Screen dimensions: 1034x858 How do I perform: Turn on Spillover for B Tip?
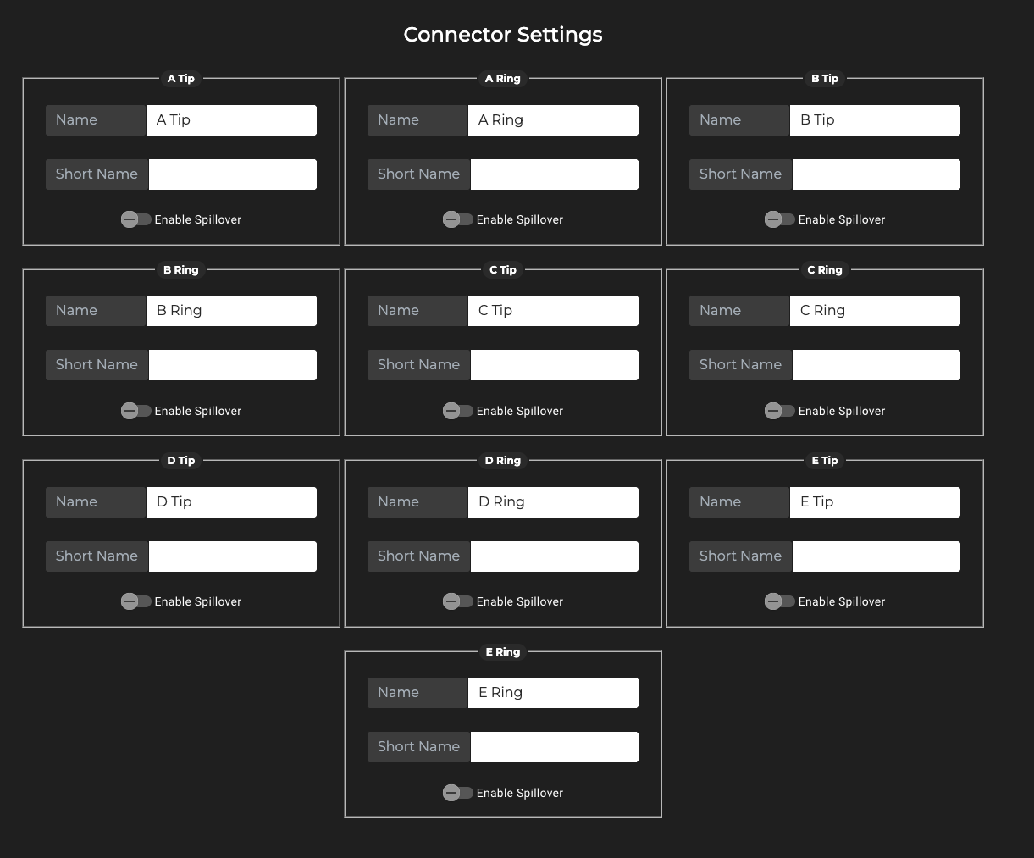coord(779,219)
